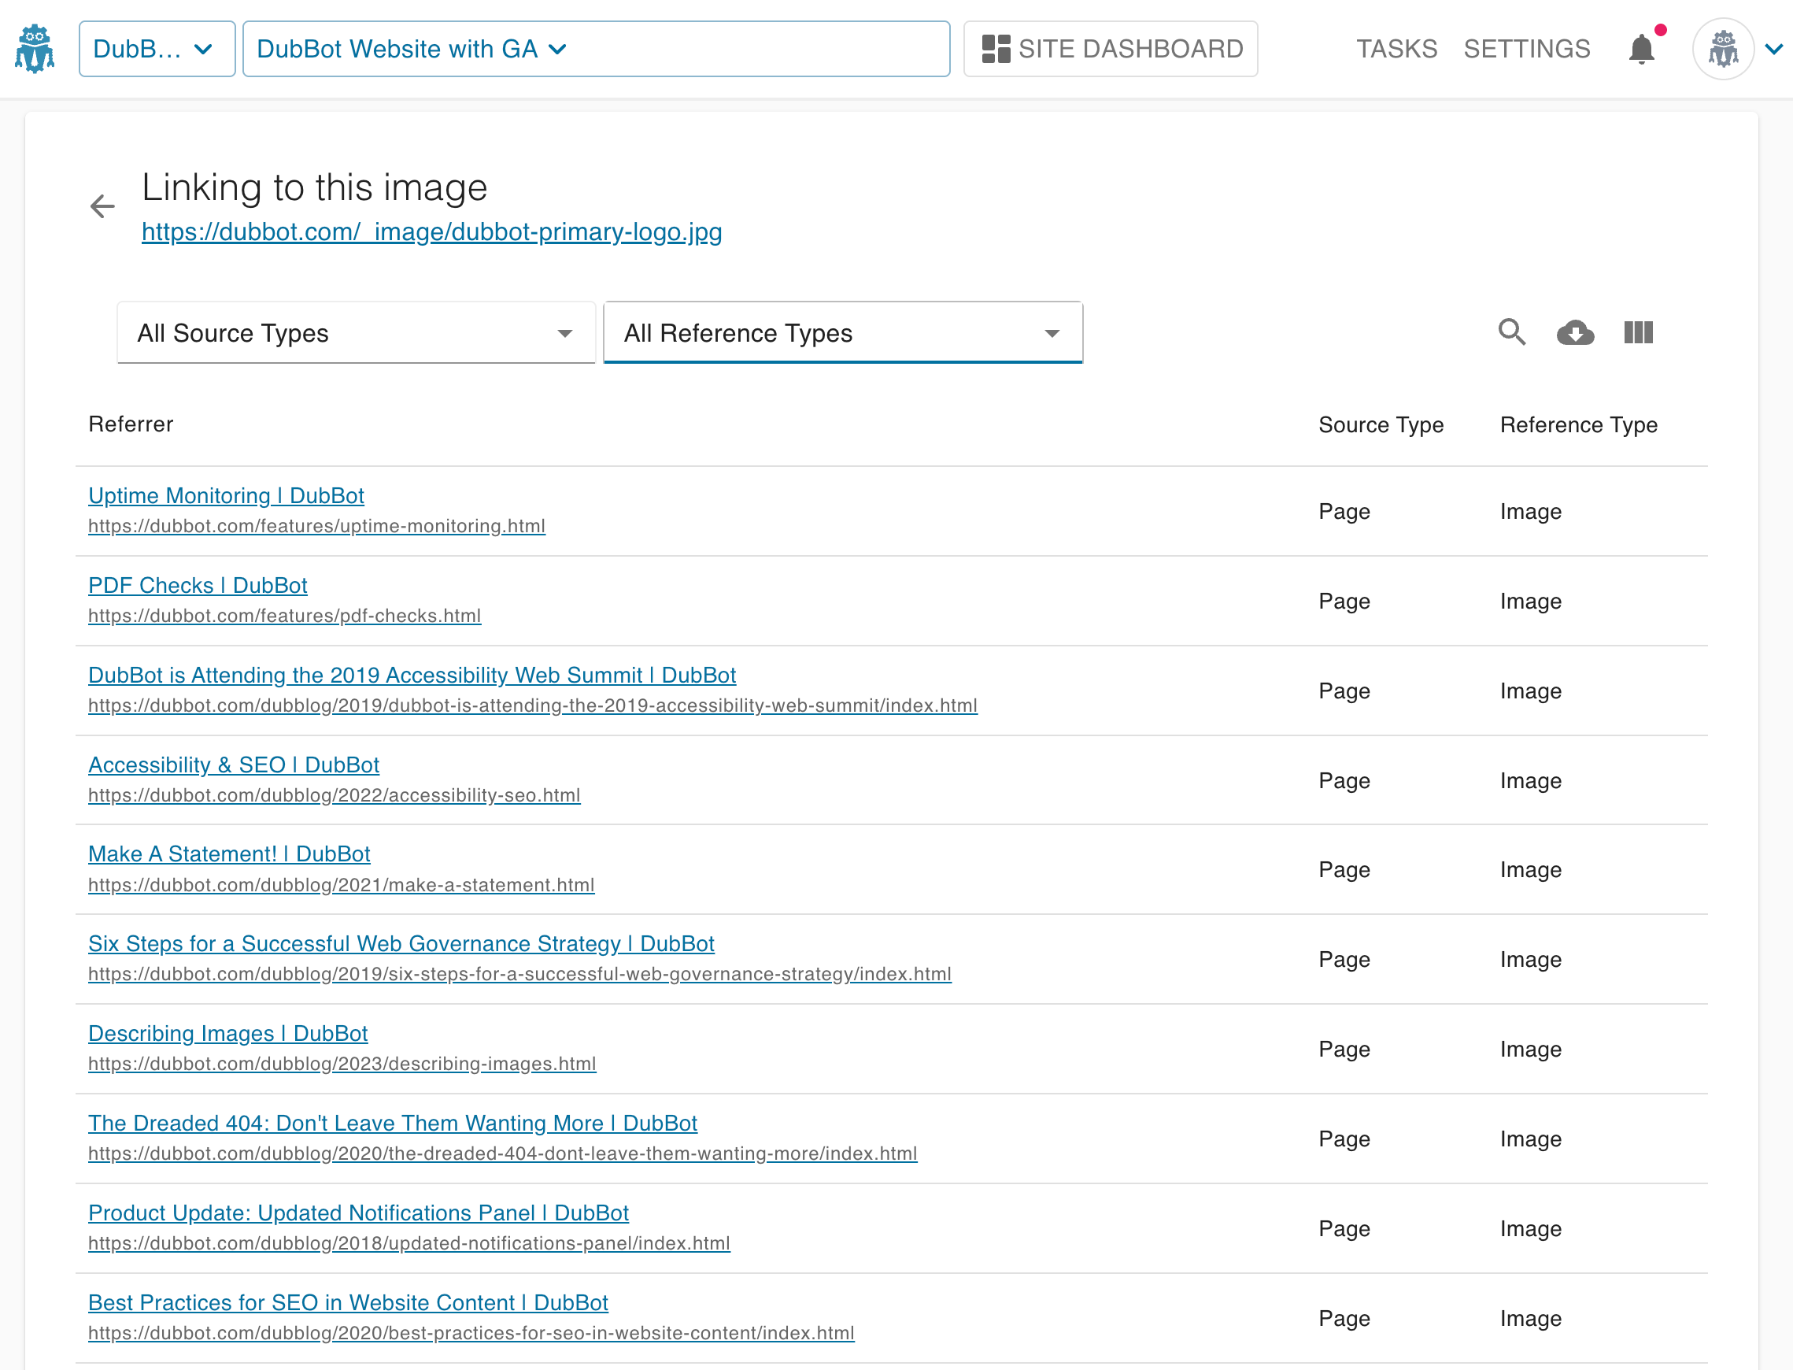1793x1370 pixels.
Task: Open the pdf-checks.html URL link
Action: 284,616
